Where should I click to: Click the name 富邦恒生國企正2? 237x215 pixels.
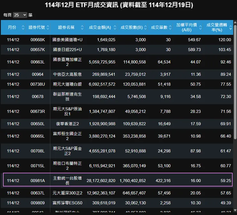tap(67, 136)
